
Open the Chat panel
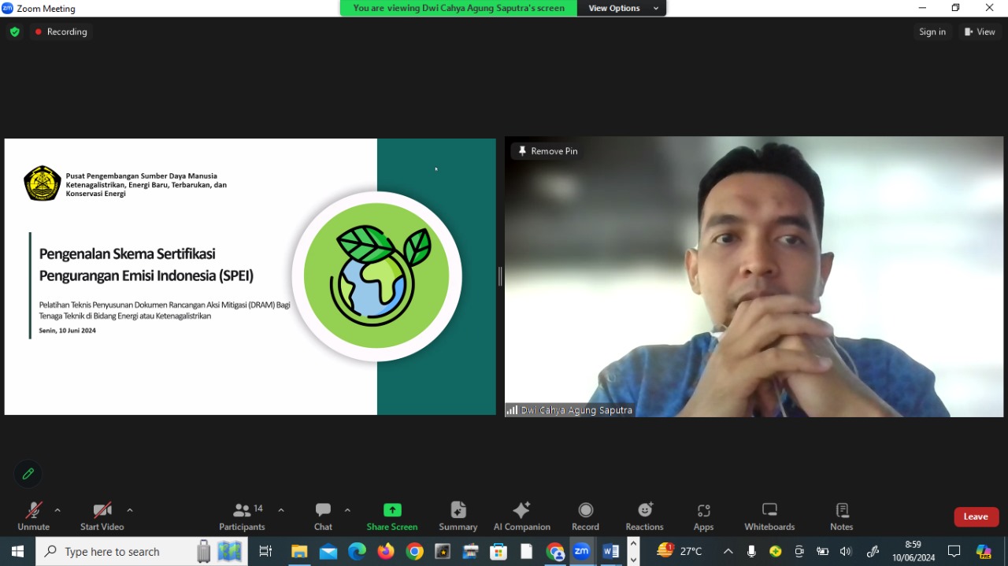click(x=323, y=516)
